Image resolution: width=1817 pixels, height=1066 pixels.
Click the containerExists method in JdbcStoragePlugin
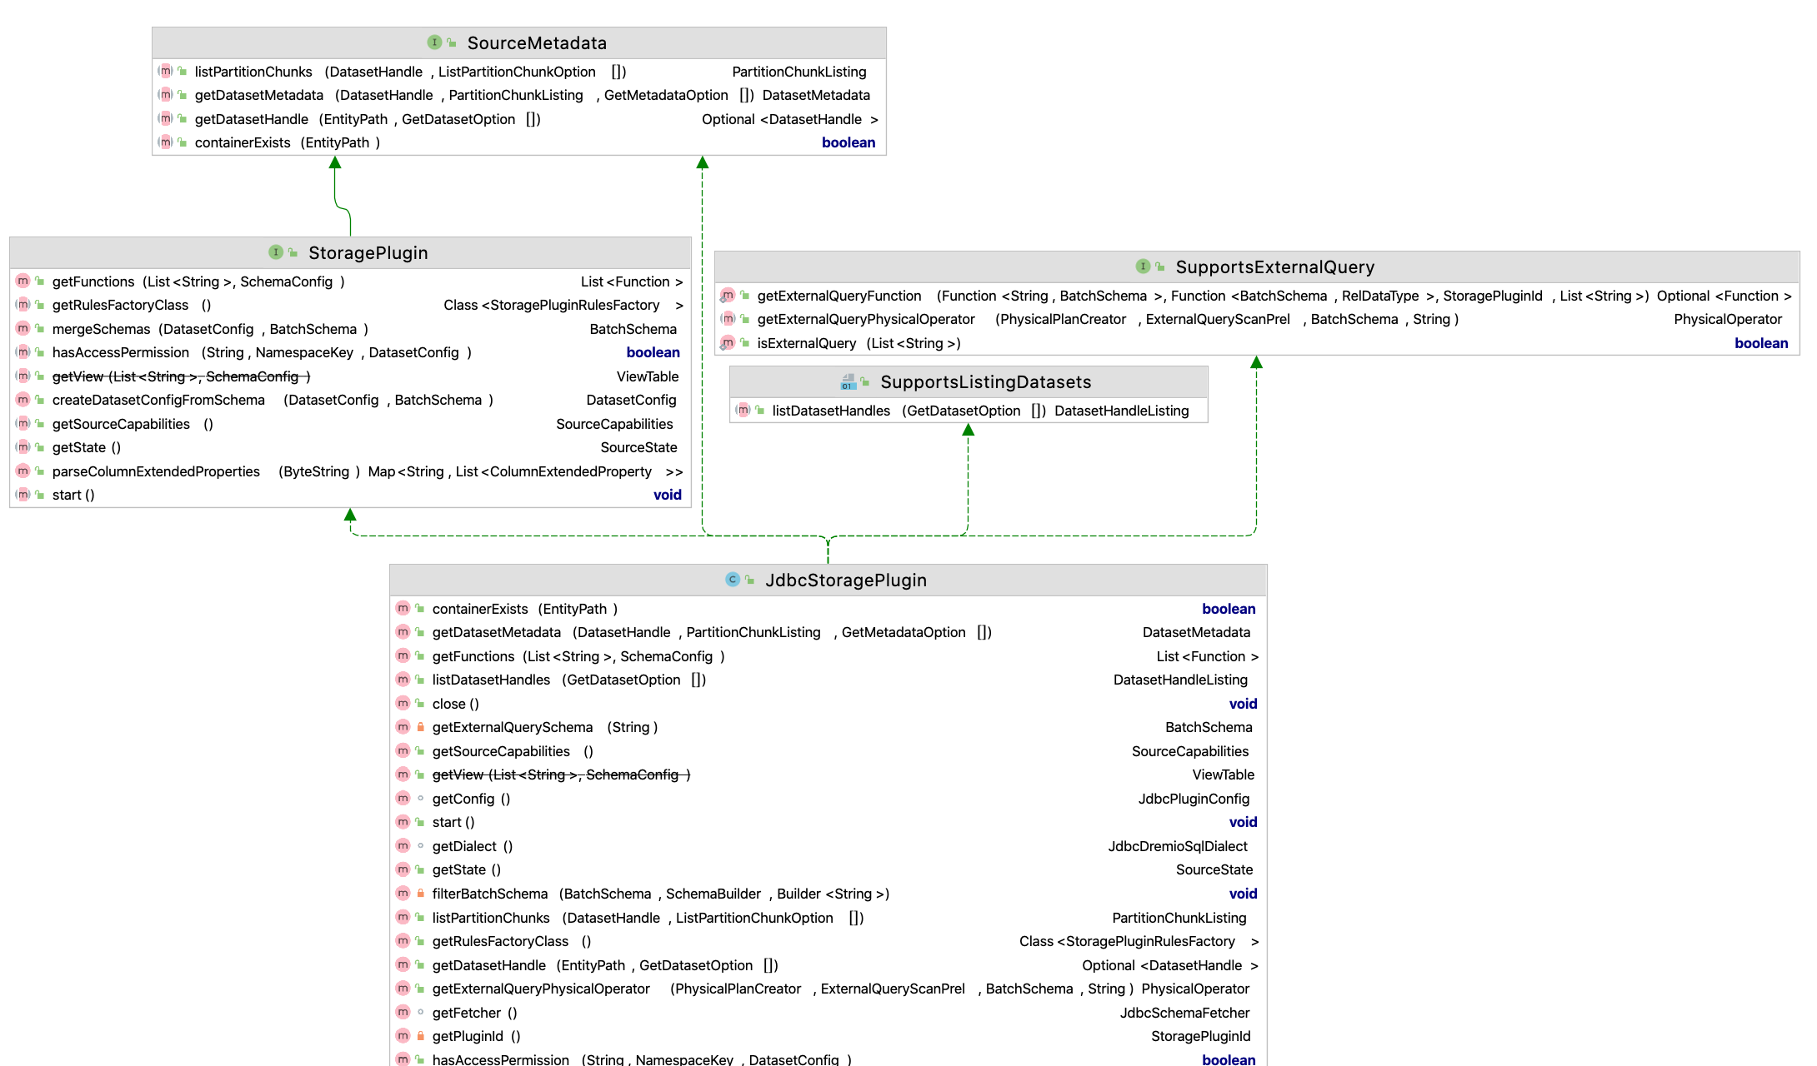coord(828,609)
